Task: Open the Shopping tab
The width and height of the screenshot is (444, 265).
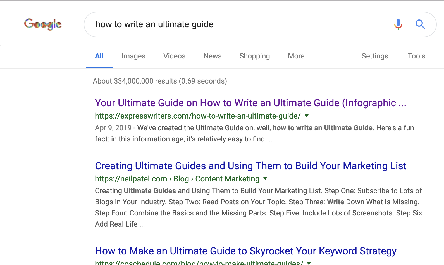Action: 255,56
